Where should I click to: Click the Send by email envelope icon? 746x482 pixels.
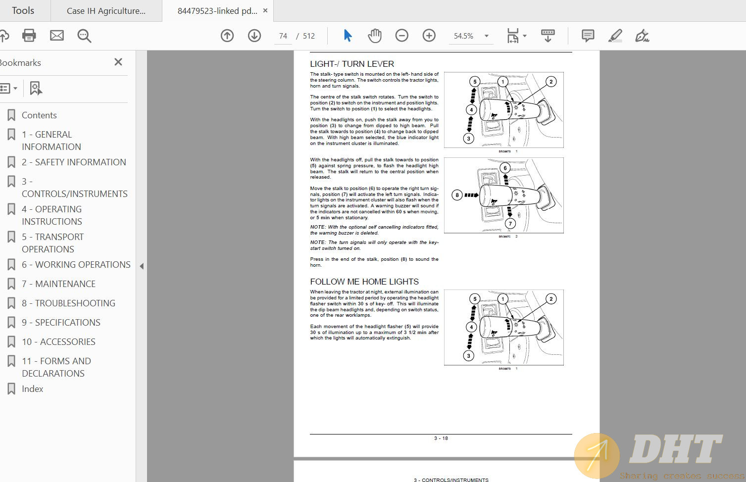(57, 36)
